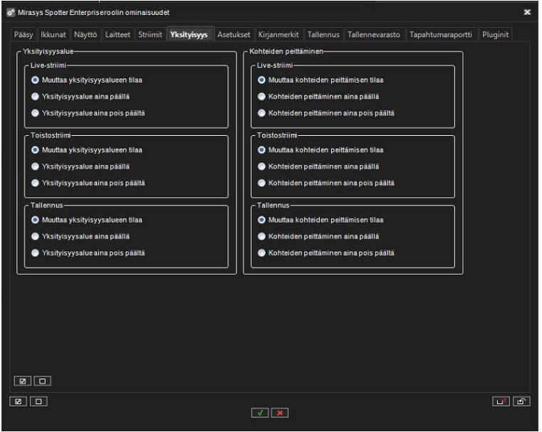This screenshot has width=542, height=432.
Task: Click the outer bottom-left deselect-all box icon
Action: click(38, 402)
